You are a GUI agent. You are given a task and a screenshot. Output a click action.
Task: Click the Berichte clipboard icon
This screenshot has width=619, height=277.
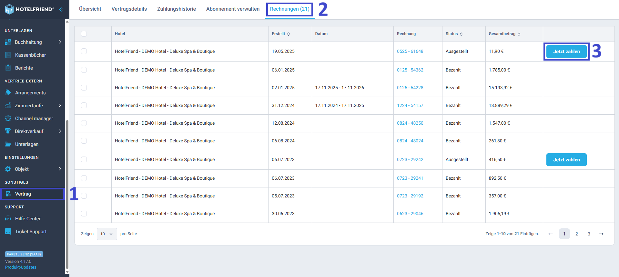[8, 68]
